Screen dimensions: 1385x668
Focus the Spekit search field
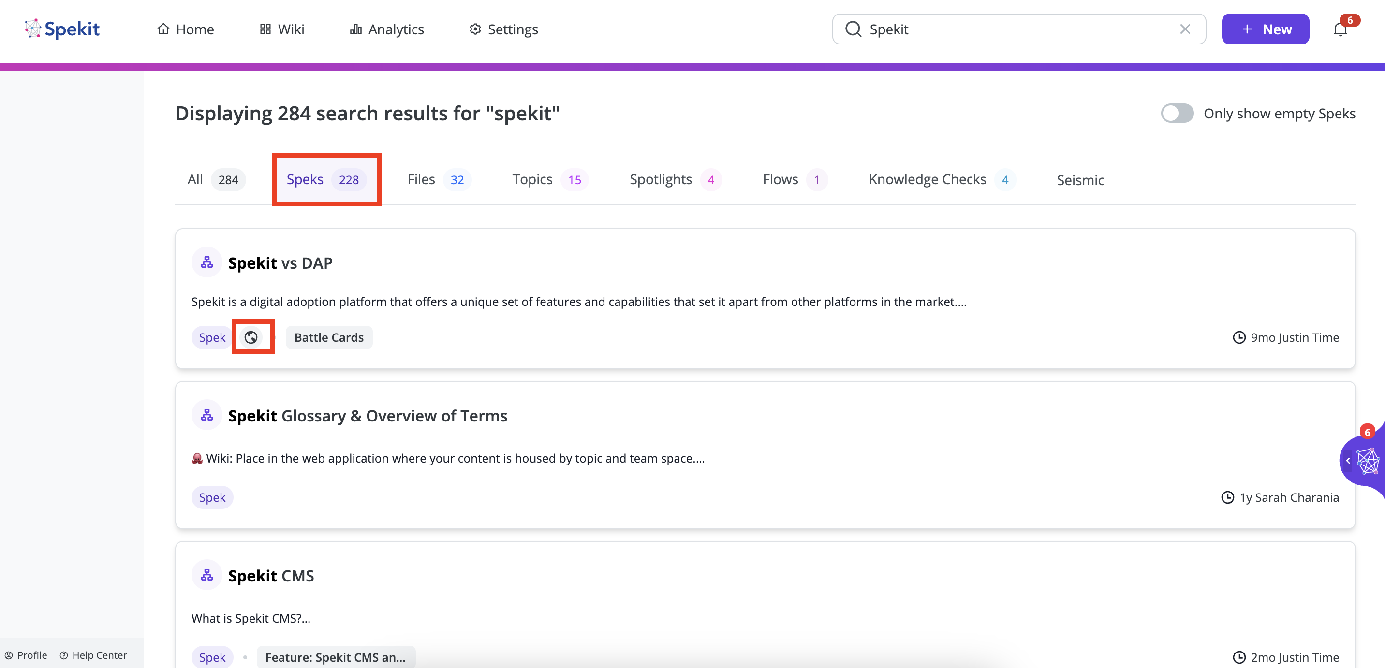[1019, 29]
